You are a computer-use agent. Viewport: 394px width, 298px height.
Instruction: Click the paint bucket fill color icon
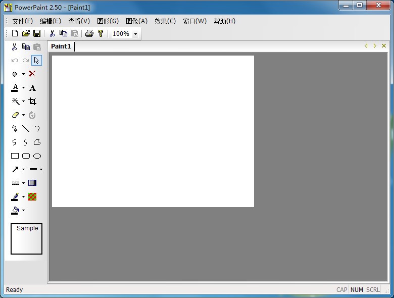(x=15, y=210)
